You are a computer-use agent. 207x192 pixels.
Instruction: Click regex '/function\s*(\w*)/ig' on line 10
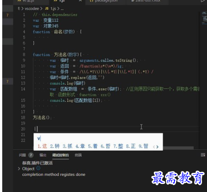[x=101, y=66]
